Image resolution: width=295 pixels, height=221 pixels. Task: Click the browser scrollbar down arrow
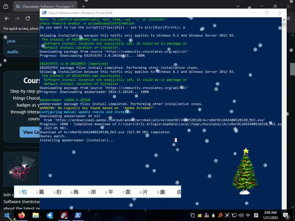pos(292,207)
